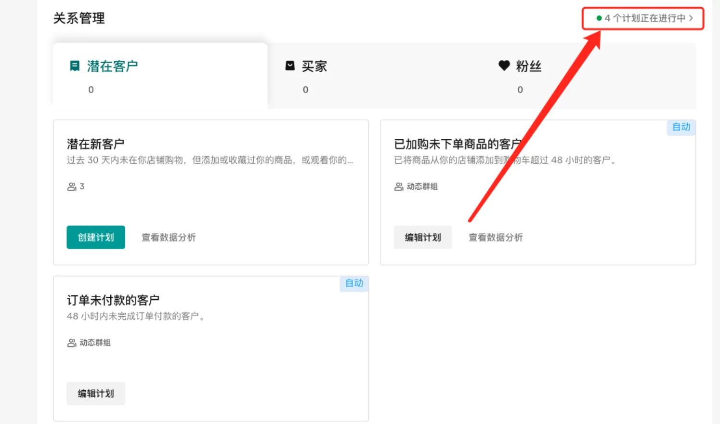The width and height of the screenshot is (720, 424).
Task: Click 编辑计划 in the 订单未付款的客户 card
Action: 96,393
